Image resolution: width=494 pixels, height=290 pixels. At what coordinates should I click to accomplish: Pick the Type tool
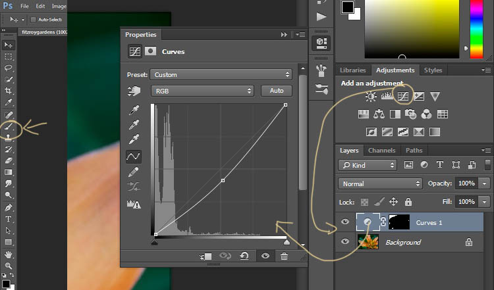tap(9, 218)
